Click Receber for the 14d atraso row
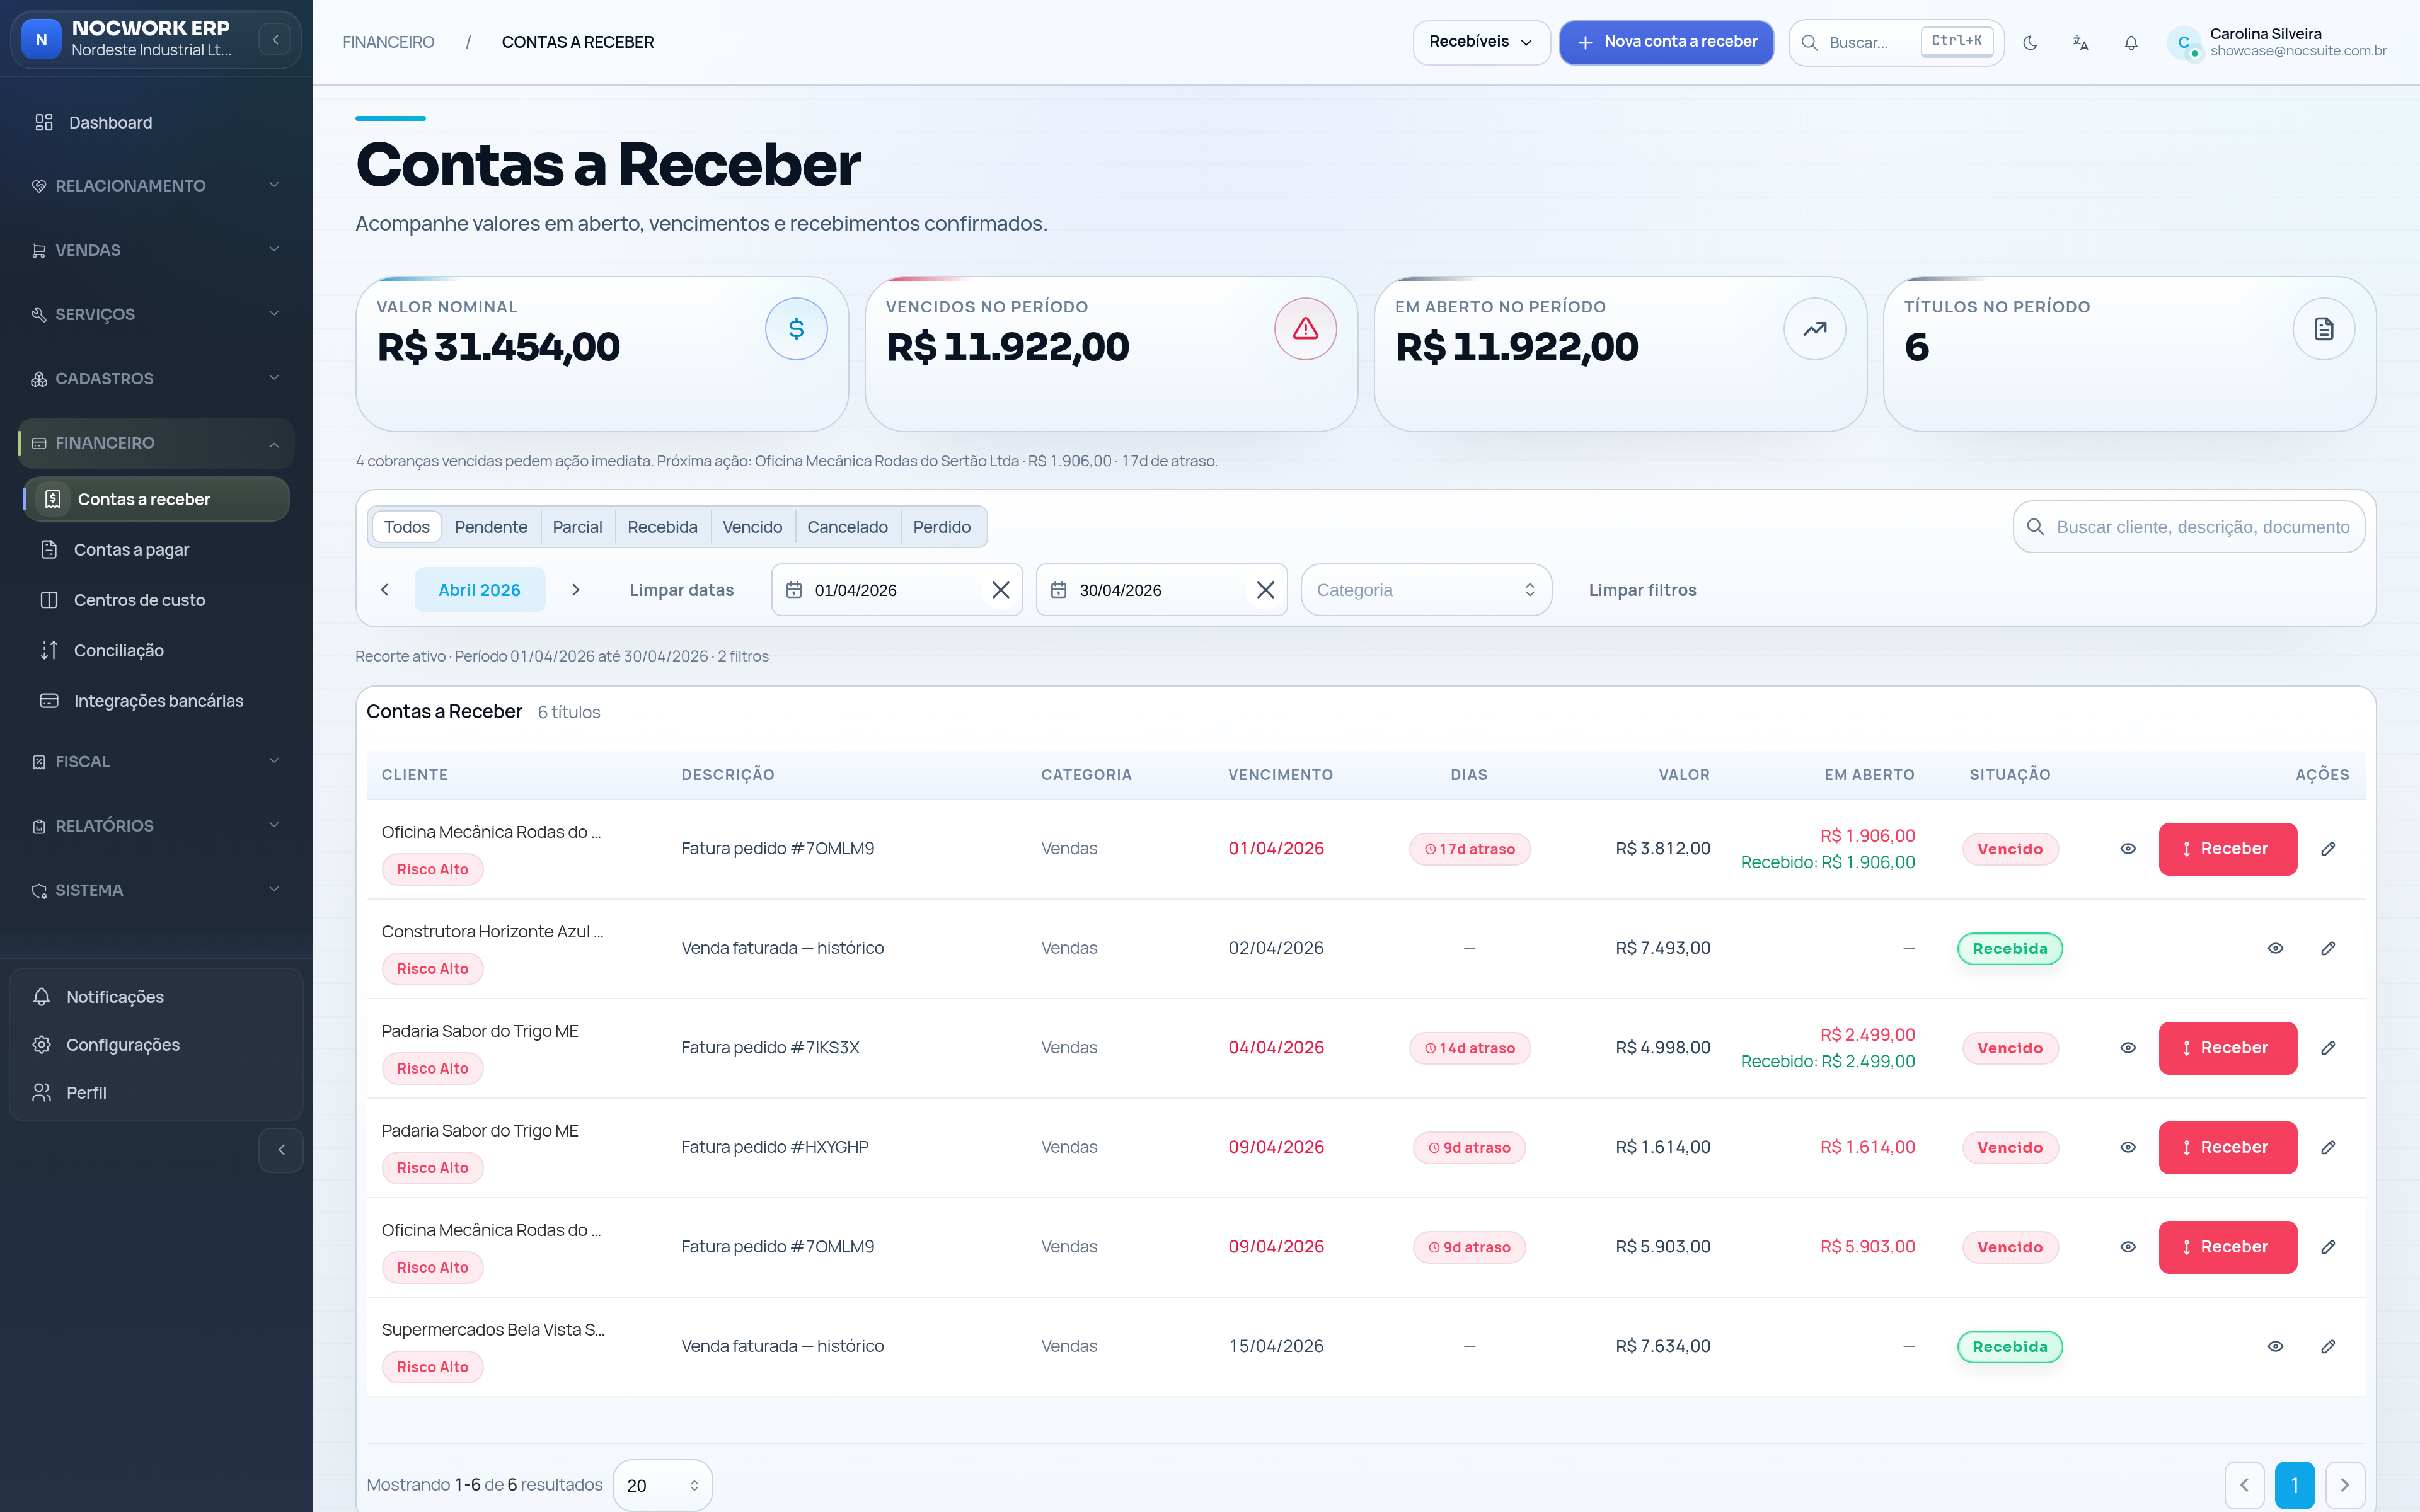This screenshot has height=1512, width=2420. (x=2227, y=1048)
